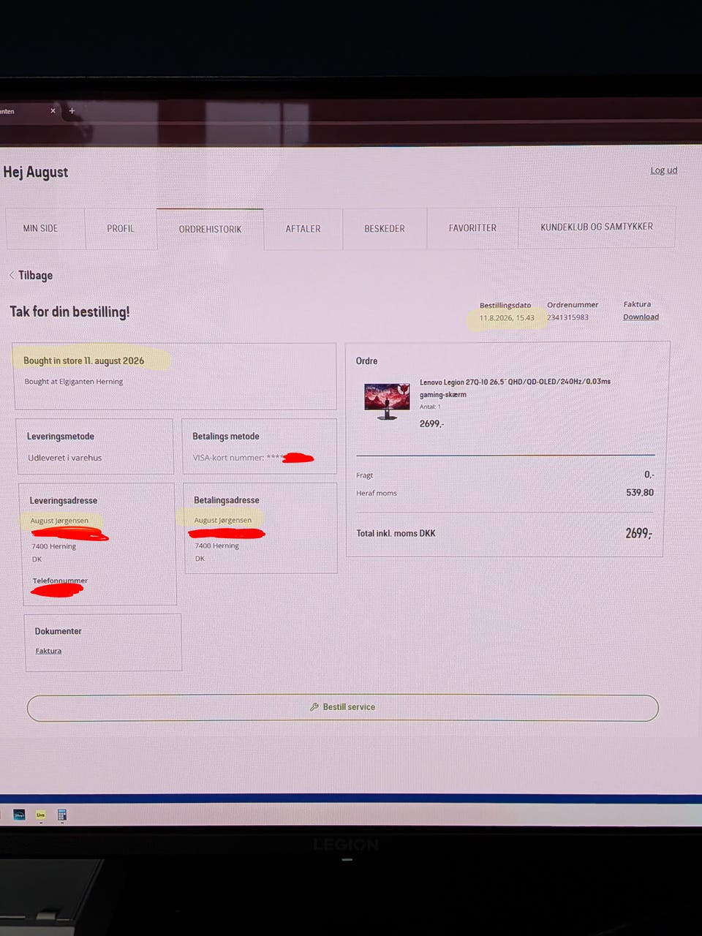Click 7400 Herning under Betalingsadresse
The width and height of the screenshot is (702, 936).
tap(216, 546)
